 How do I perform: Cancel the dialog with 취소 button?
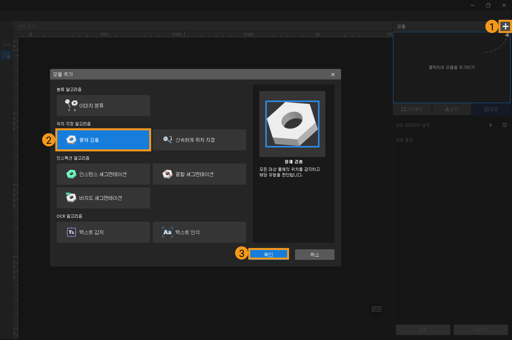click(x=315, y=255)
